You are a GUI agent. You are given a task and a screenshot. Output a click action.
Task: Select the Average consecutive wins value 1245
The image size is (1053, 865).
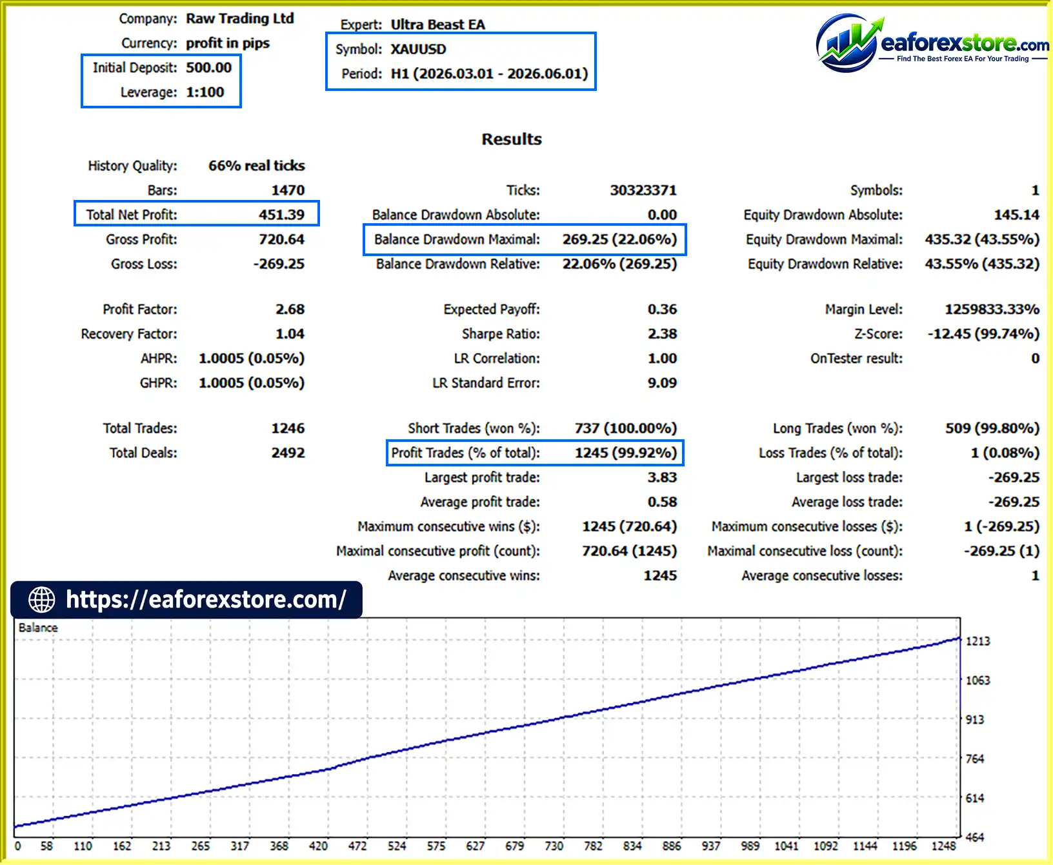coord(661,575)
